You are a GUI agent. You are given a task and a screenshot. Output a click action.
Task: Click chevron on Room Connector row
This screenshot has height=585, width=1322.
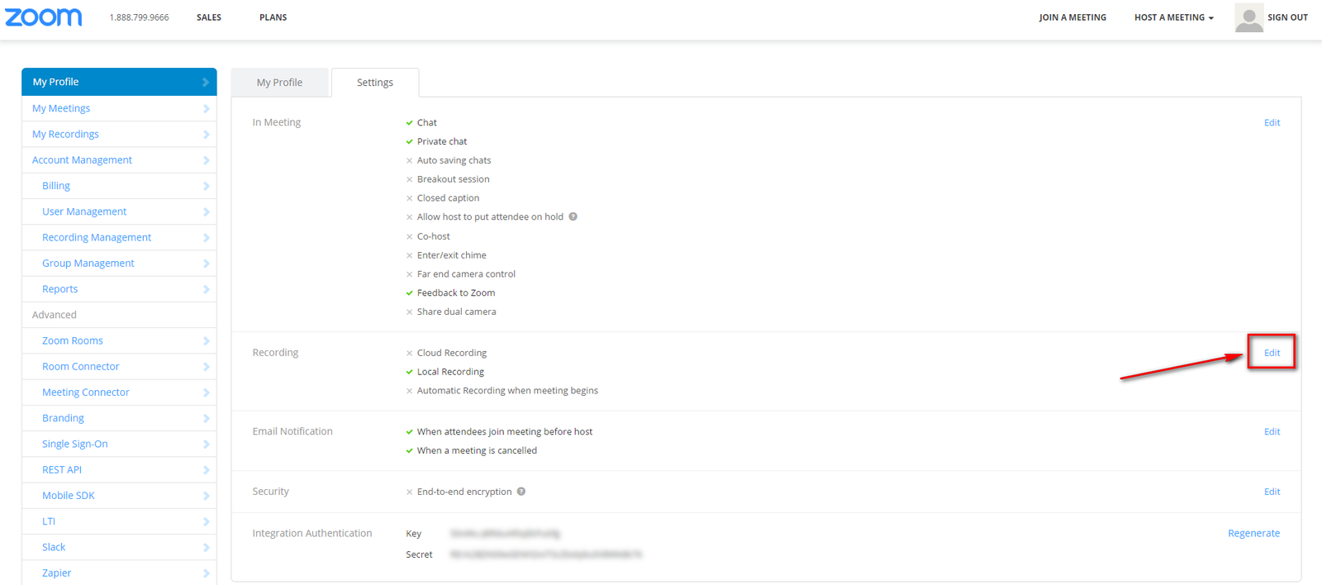(x=206, y=366)
